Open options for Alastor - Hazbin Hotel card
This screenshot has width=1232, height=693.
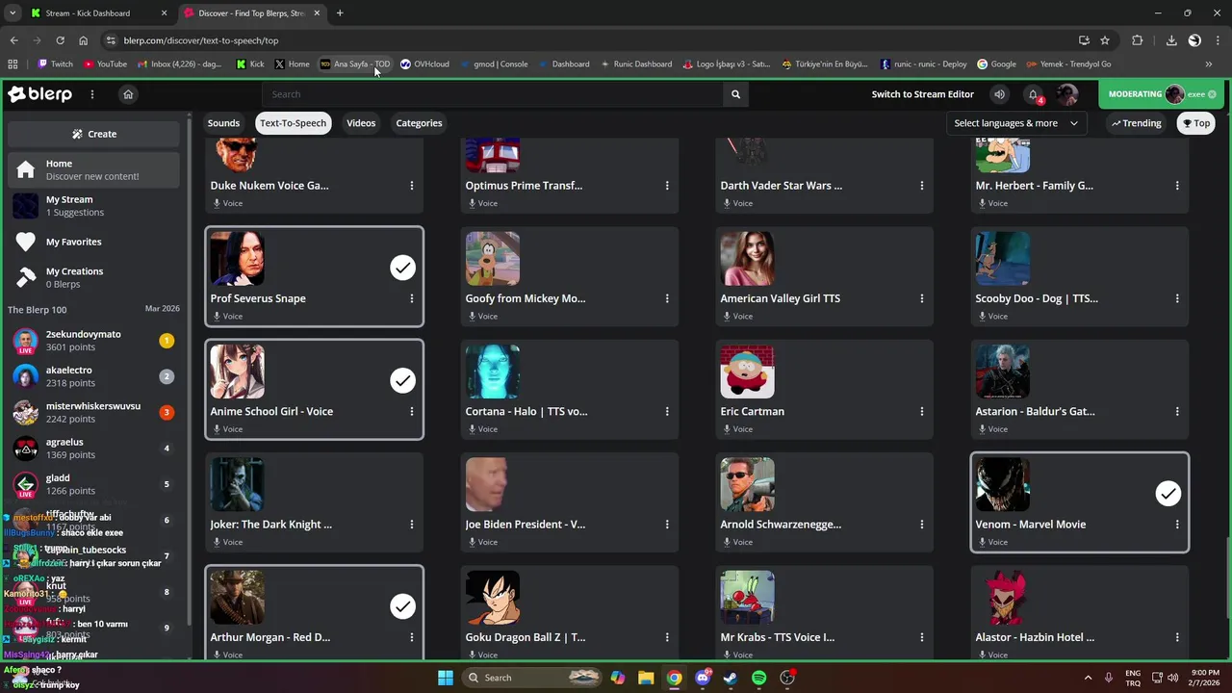pos(1177,637)
